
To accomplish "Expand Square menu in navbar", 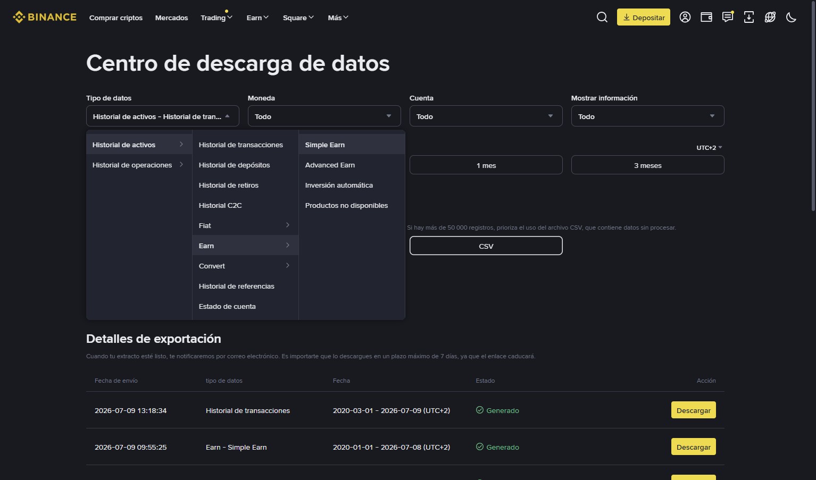I will pos(298,18).
